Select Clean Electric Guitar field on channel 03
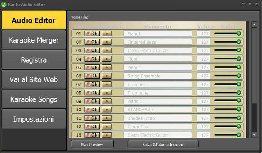Image resolution: width=262 pixels, height=153 pixels. (158, 50)
